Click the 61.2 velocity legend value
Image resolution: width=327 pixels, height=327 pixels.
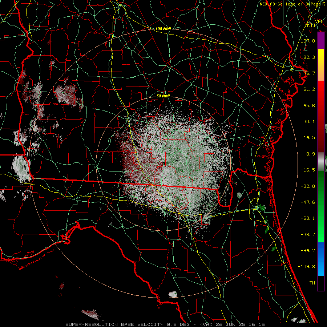[x=309, y=89]
